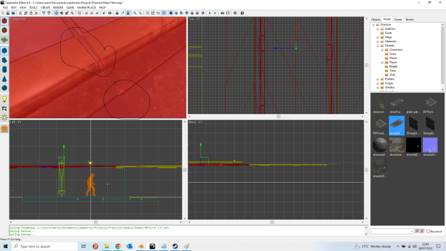The image size is (446, 251).
Task: Click the Undo arrow in toolbar
Action: point(43,12)
